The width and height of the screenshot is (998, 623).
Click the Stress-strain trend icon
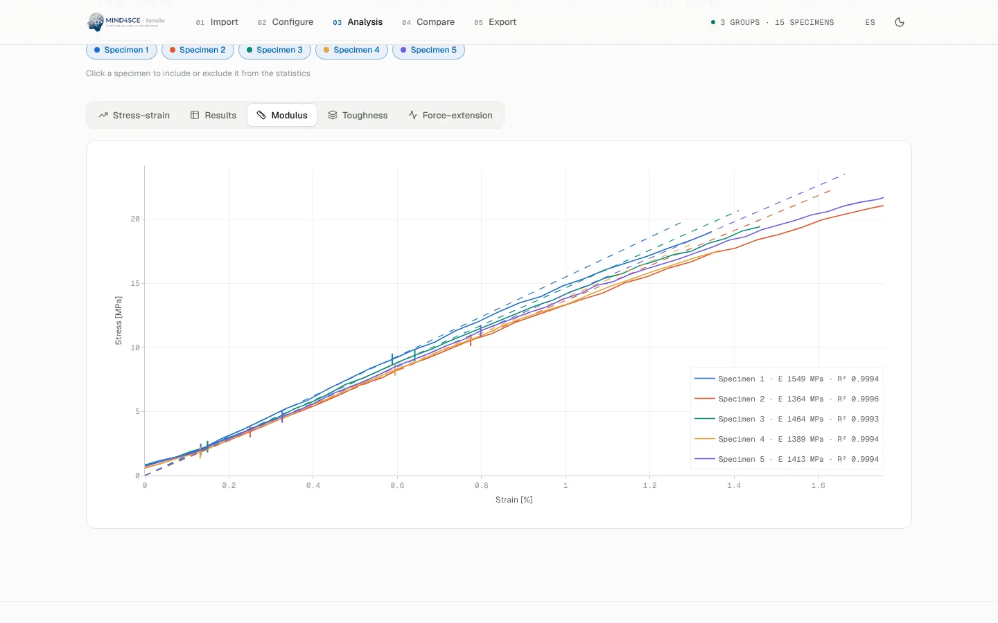coord(103,115)
